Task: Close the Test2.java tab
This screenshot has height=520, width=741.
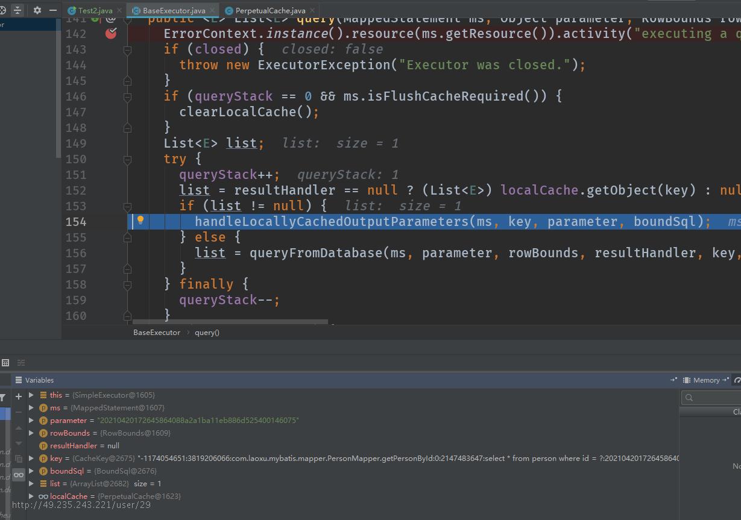Action: [118, 11]
